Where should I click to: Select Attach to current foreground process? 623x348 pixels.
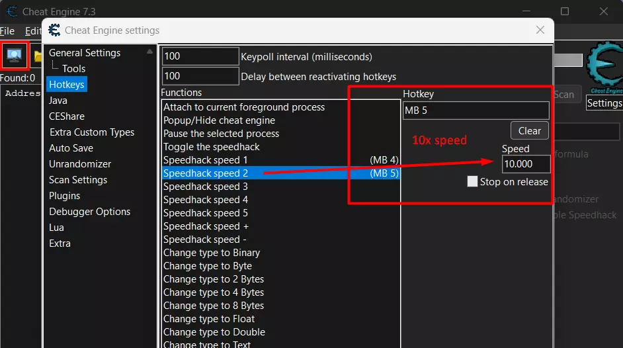(x=281, y=107)
